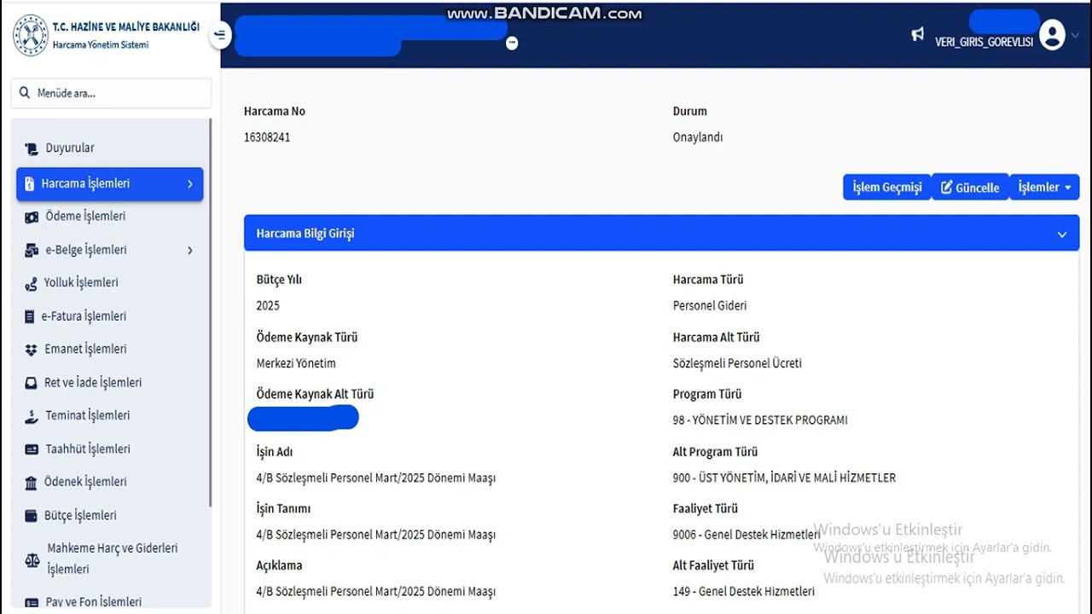
Task: Click the Ödeme İşlemleri money icon
Action: coord(32,217)
